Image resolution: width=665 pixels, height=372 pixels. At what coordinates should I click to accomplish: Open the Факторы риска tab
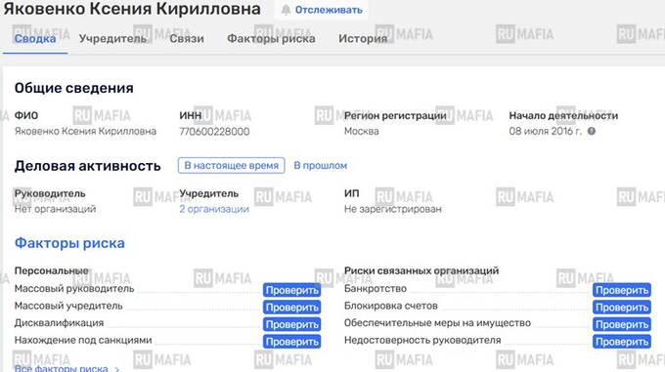click(271, 38)
